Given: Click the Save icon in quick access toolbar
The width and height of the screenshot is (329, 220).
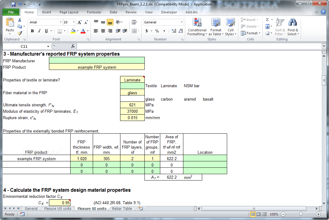Looking at the screenshot, I should pyautogui.click(x=13, y=4).
